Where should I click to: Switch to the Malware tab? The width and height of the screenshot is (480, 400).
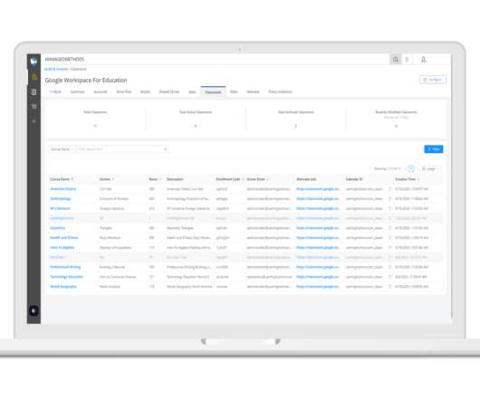click(254, 91)
